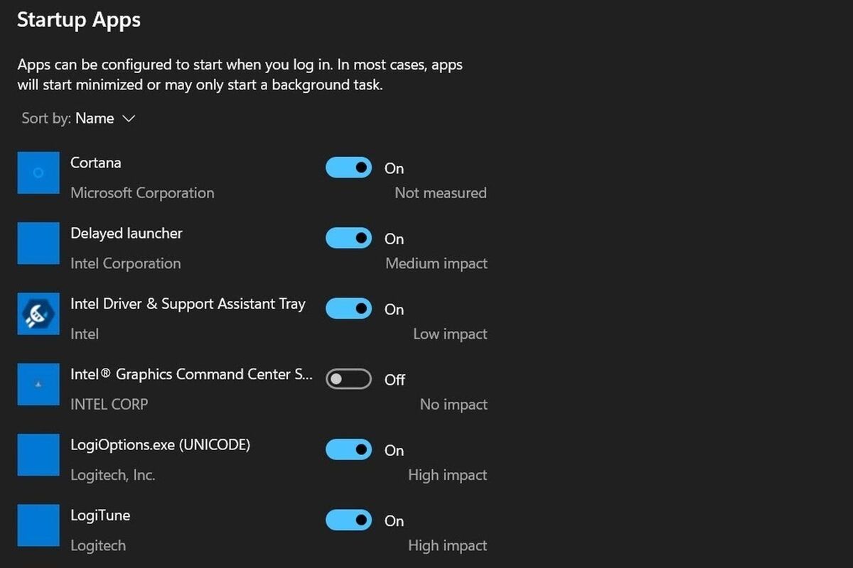Click the Intel Graphics Command Center icon
Image resolution: width=853 pixels, height=568 pixels.
[x=38, y=384]
